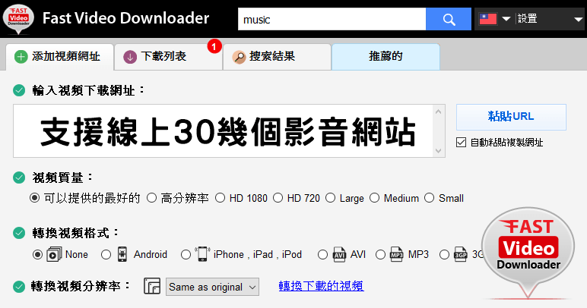Select 3GP conversion format radio

click(x=444, y=255)
